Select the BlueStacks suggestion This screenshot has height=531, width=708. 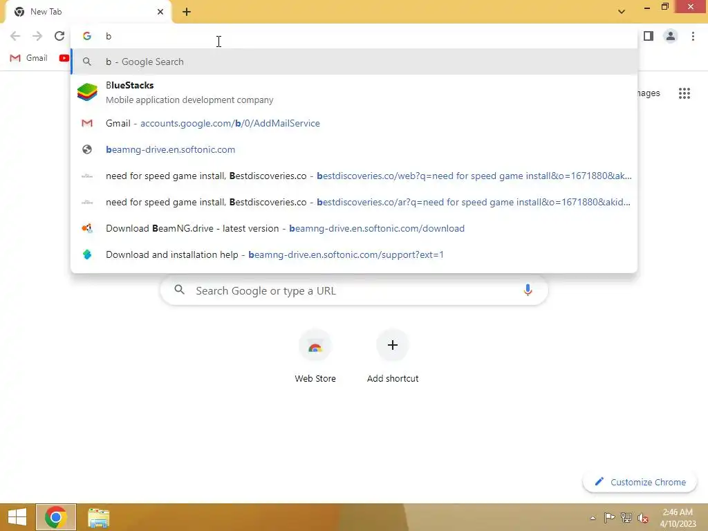[x=354, y=92]
